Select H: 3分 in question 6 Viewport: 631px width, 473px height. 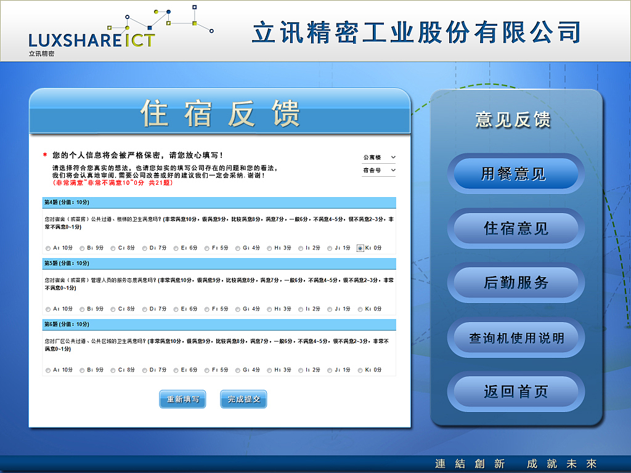269,370
